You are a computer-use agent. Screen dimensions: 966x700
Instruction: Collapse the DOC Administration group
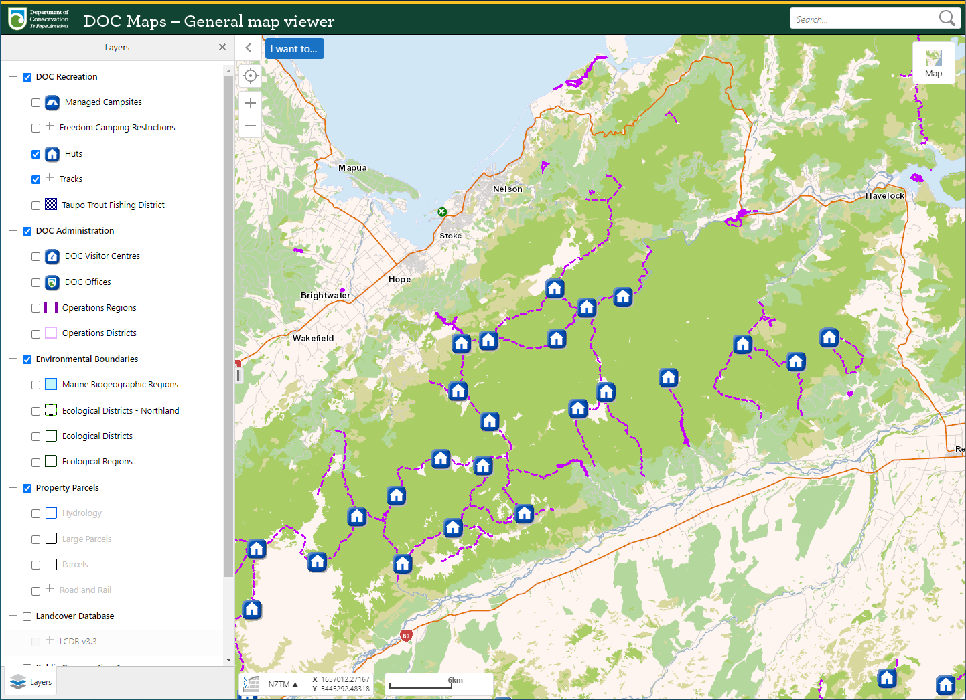pyautogui.click(x=13, y=231)
